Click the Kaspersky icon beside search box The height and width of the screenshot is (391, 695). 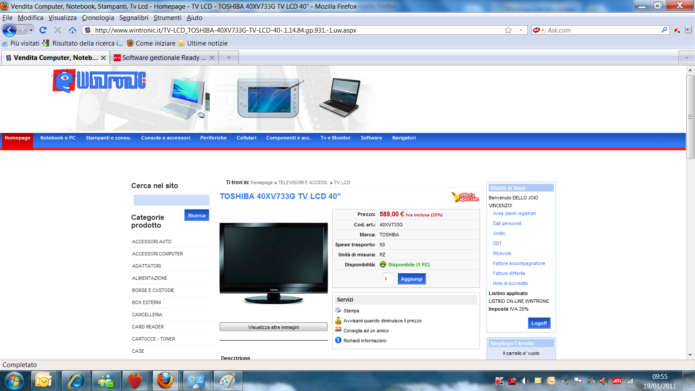pyautogui.click(x=677, y=30)
